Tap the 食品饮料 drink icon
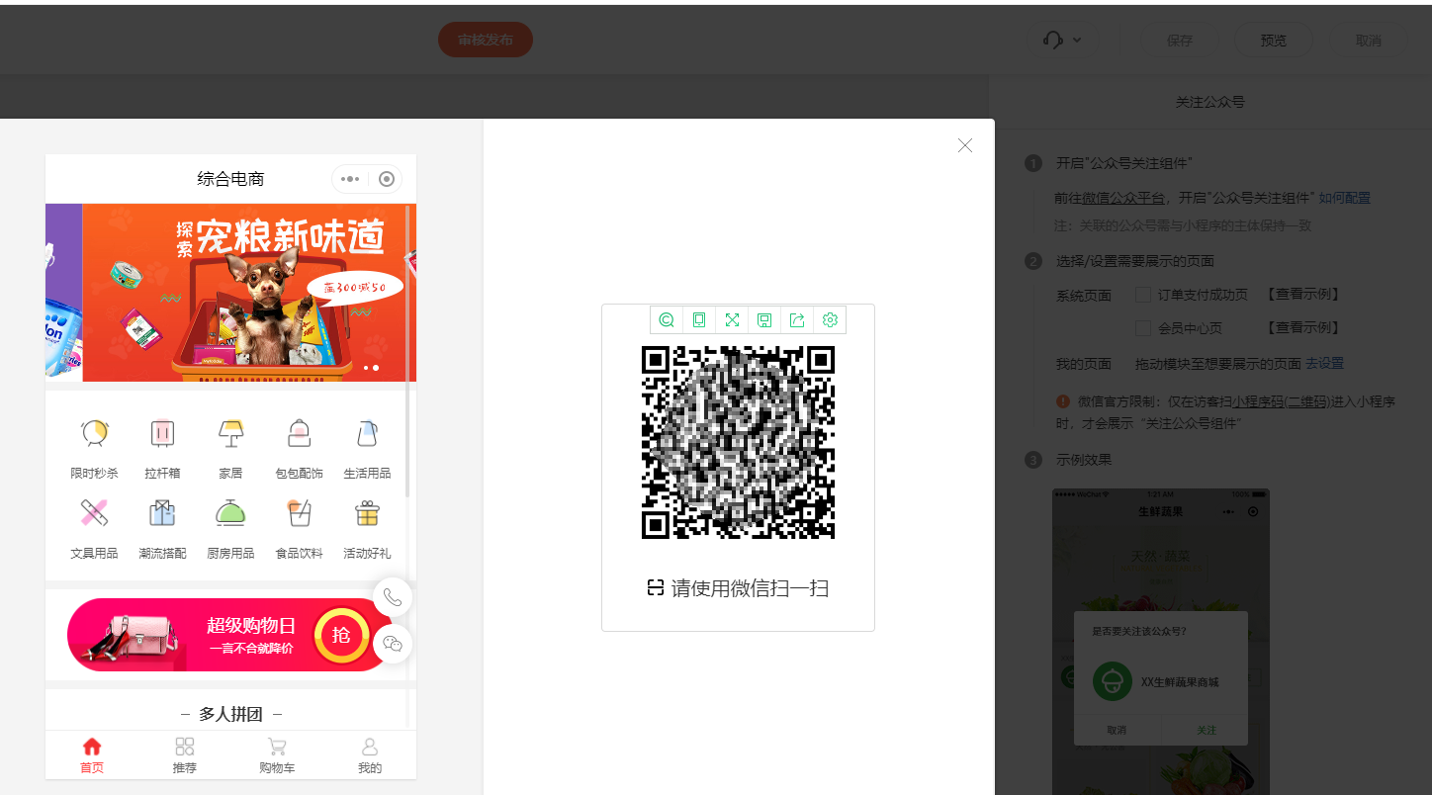 299,513
